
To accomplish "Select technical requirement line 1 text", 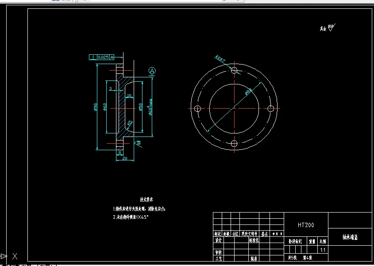I will pos(139,209).
